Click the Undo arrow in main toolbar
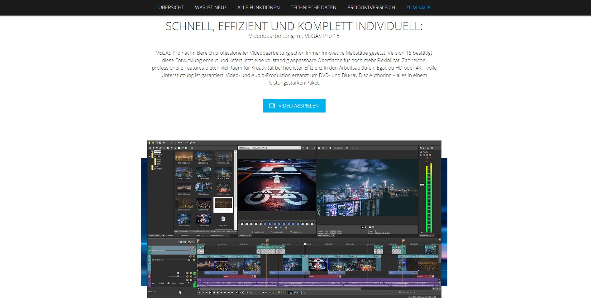Screen dimensions: 591x303 click(x=179, y=143)
